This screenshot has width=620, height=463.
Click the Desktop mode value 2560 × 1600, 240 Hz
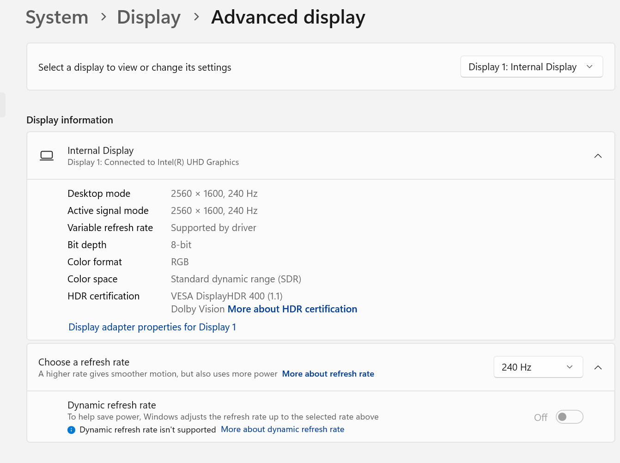click(x=214, y=194)
